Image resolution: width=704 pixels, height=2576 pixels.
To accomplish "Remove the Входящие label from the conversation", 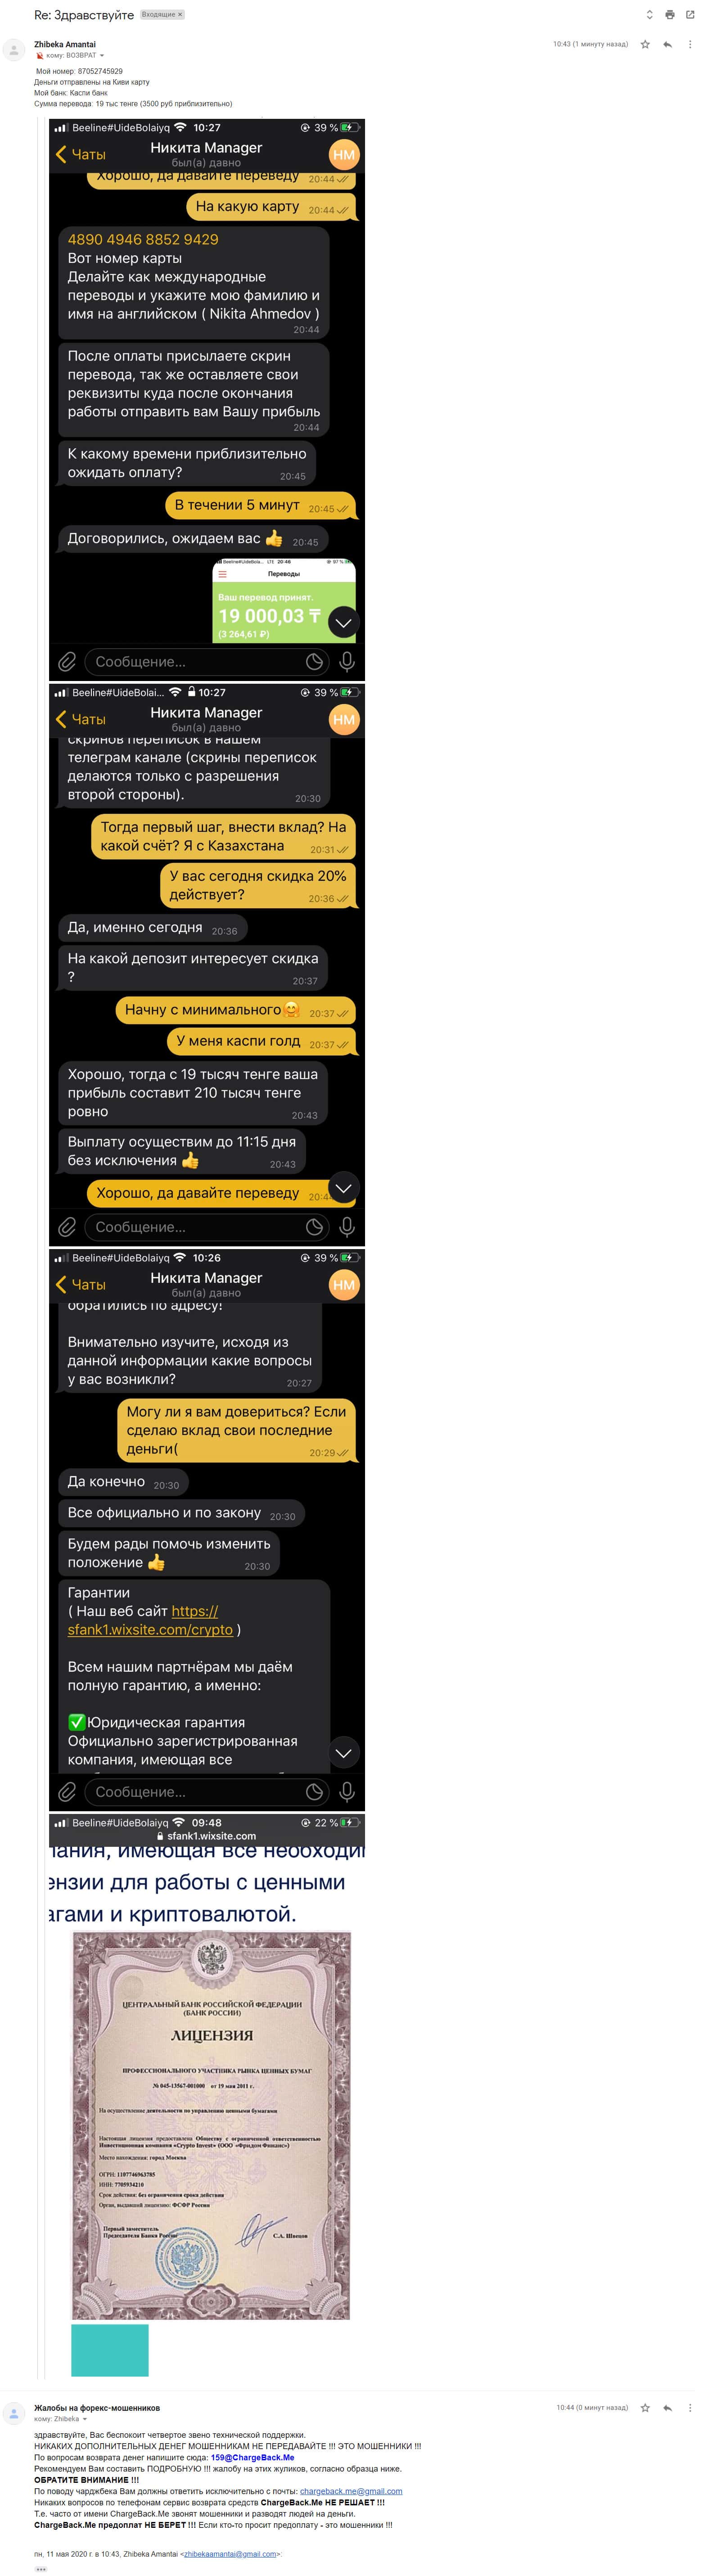I will [x=180, y=15].
